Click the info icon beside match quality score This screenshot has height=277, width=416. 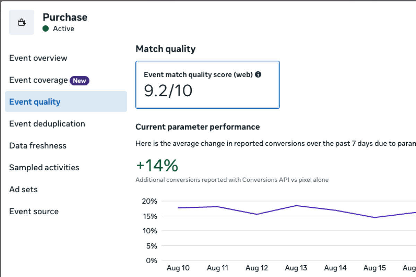pos(258,74)
